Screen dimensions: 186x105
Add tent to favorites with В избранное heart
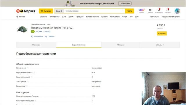click(x=37, y=36)
